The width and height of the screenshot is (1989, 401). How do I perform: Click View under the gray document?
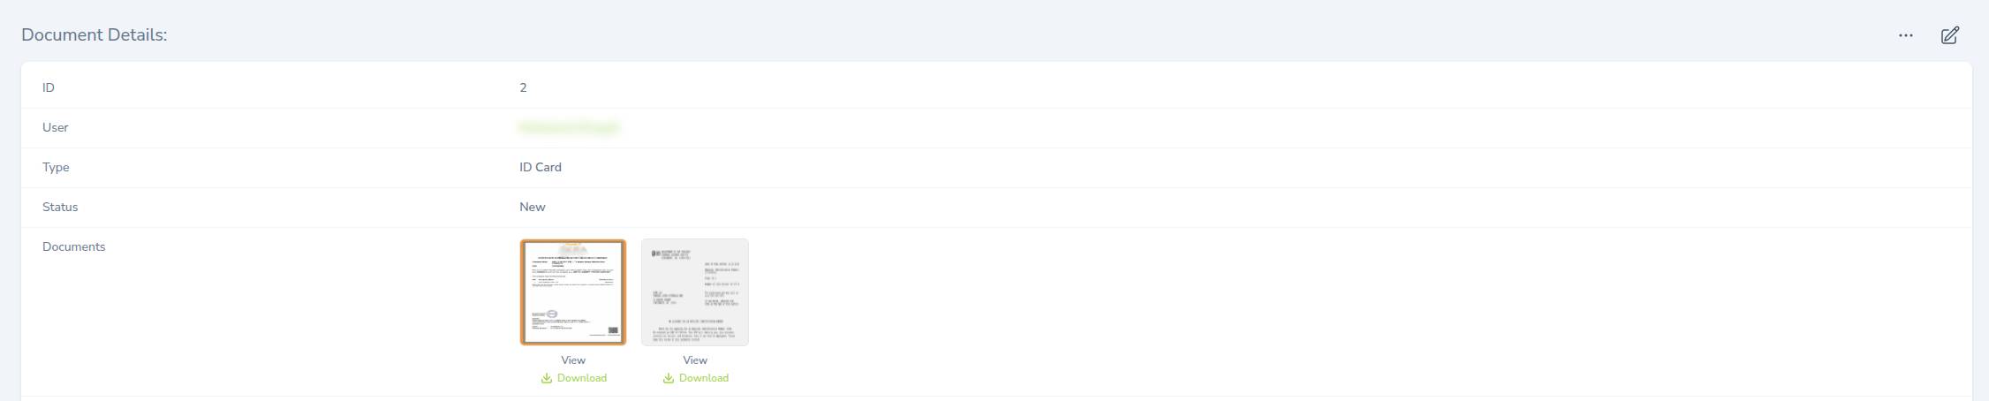coord(695,360)
